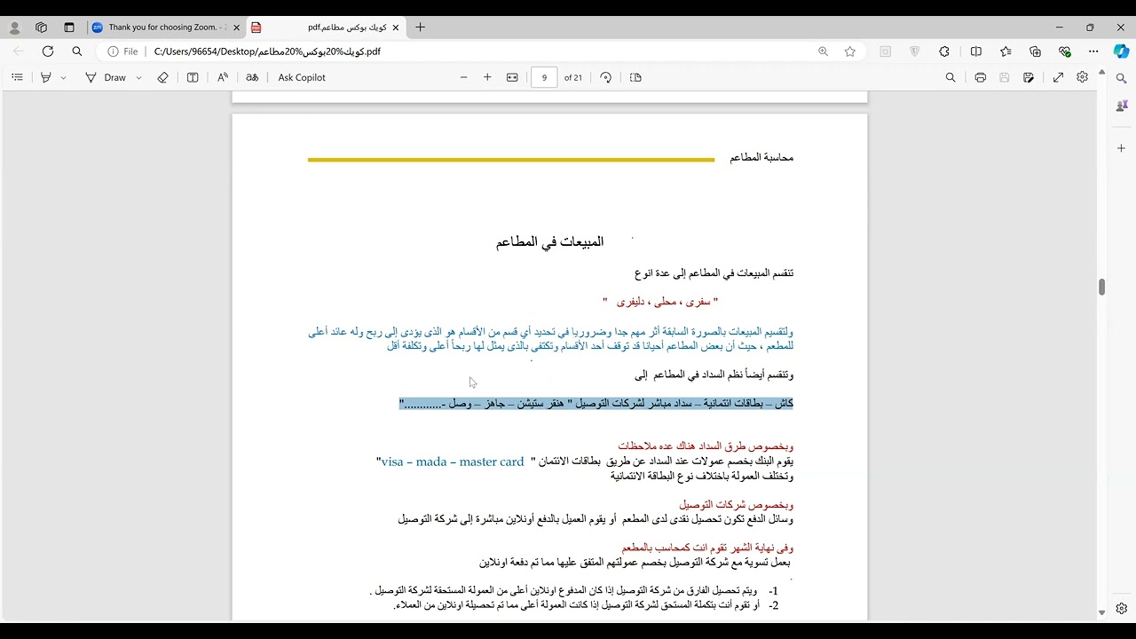This screenshot has height=639, width=1136.
Task: Open a new browser tab
Action: [420, 28]
